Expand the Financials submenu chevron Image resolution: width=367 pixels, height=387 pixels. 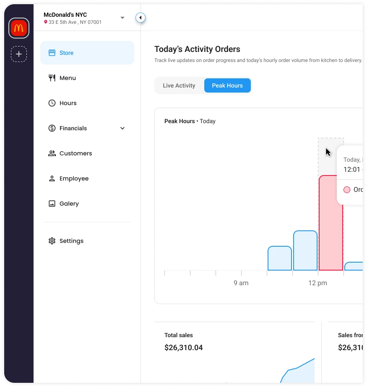(122, 128)
